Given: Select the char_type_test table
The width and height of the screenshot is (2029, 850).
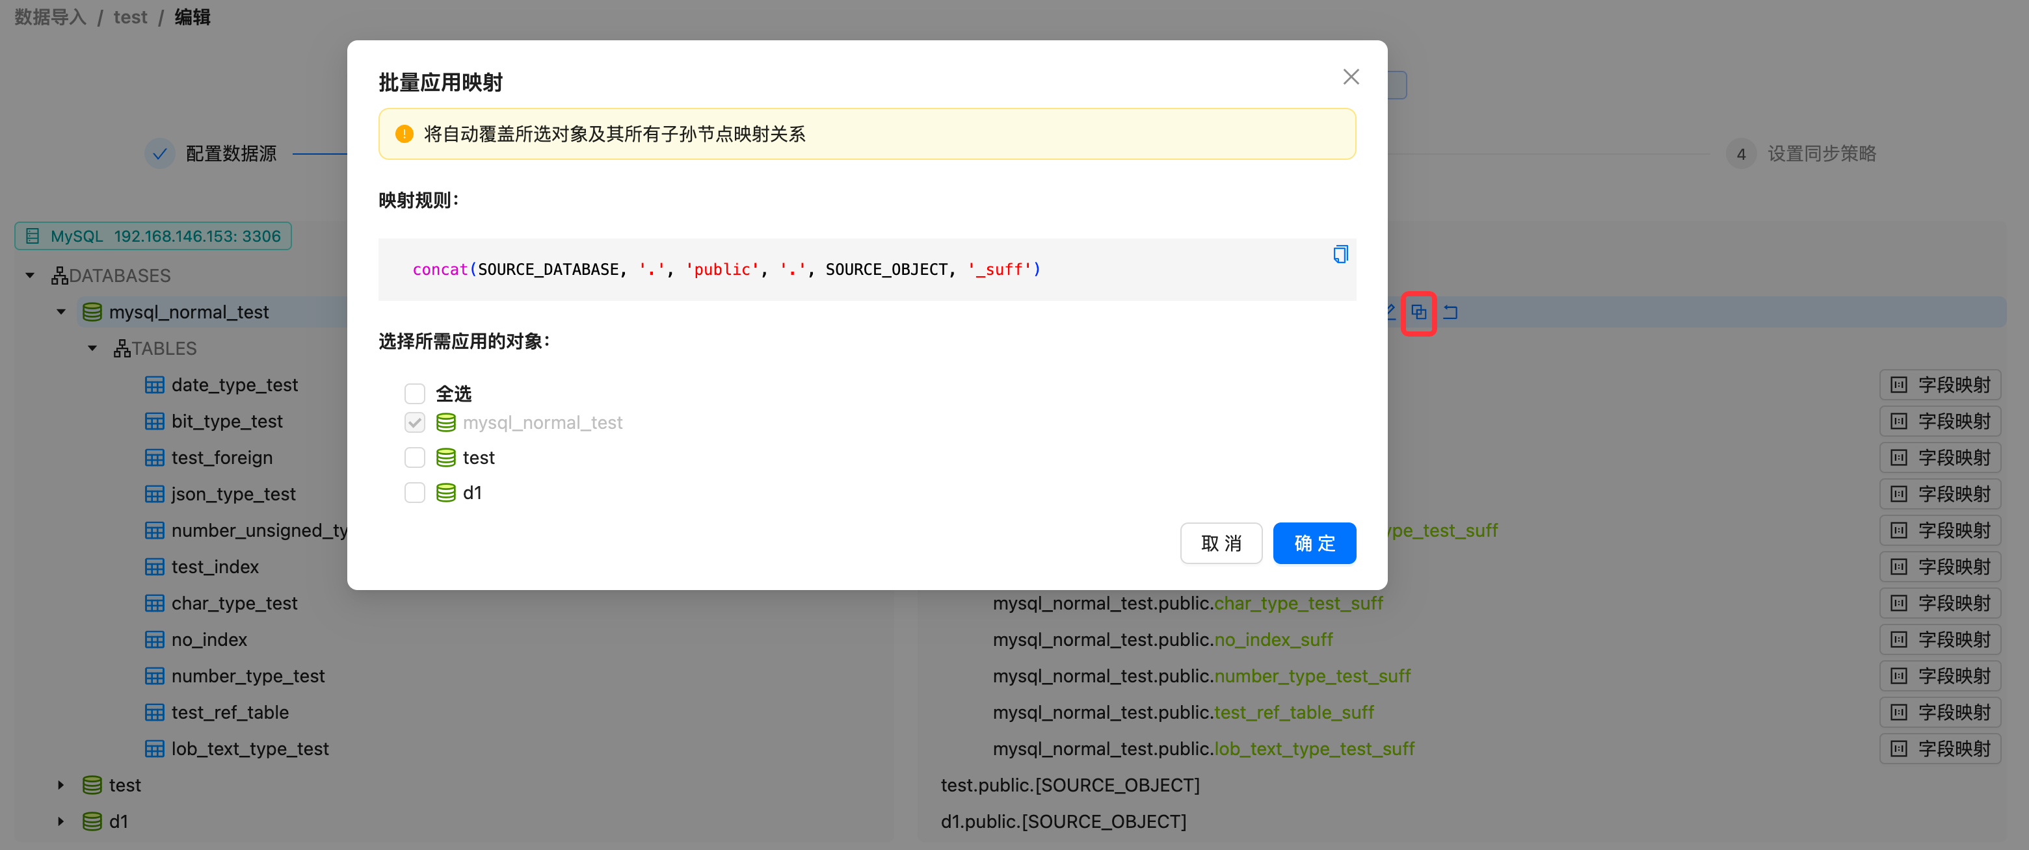Looking at the screenshot, I should pos(235,603).
